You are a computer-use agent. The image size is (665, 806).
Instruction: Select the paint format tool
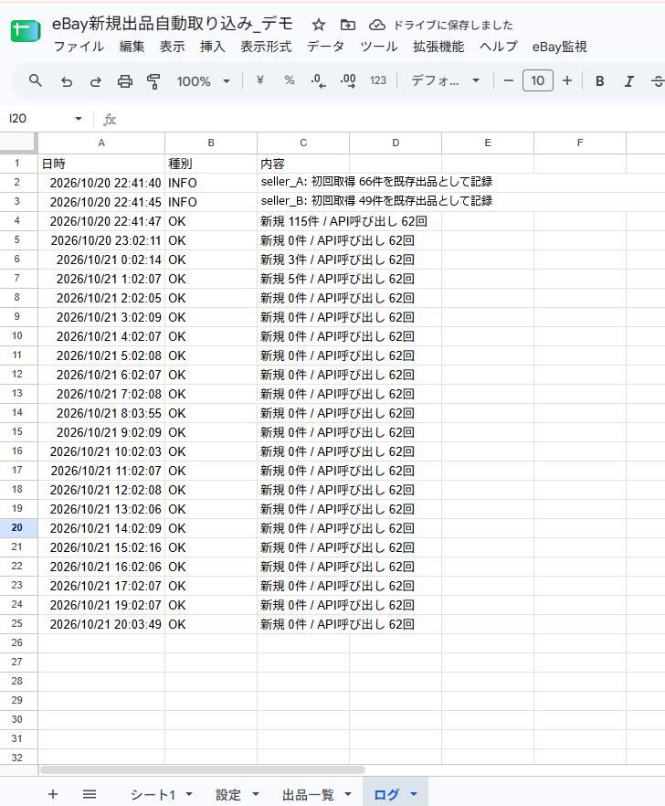coord(153,80)
